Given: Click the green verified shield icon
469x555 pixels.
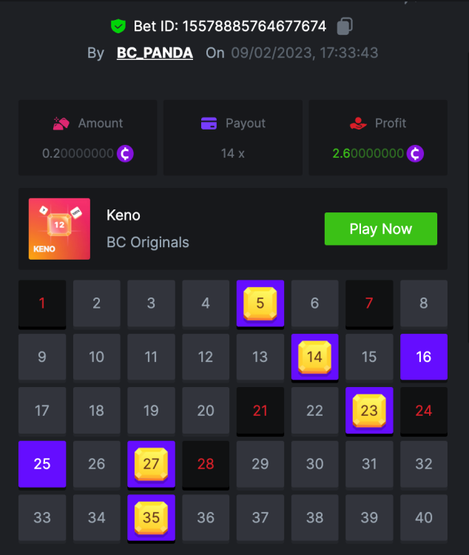Looking at the screenshot, I should (x=118, y=26).
